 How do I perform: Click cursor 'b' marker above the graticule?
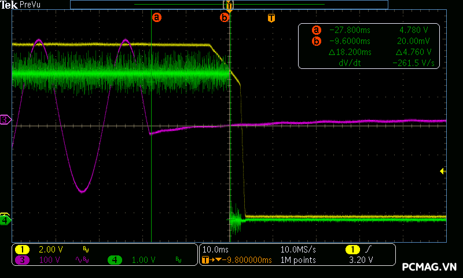pyautogui.click(x=224, y=17)
